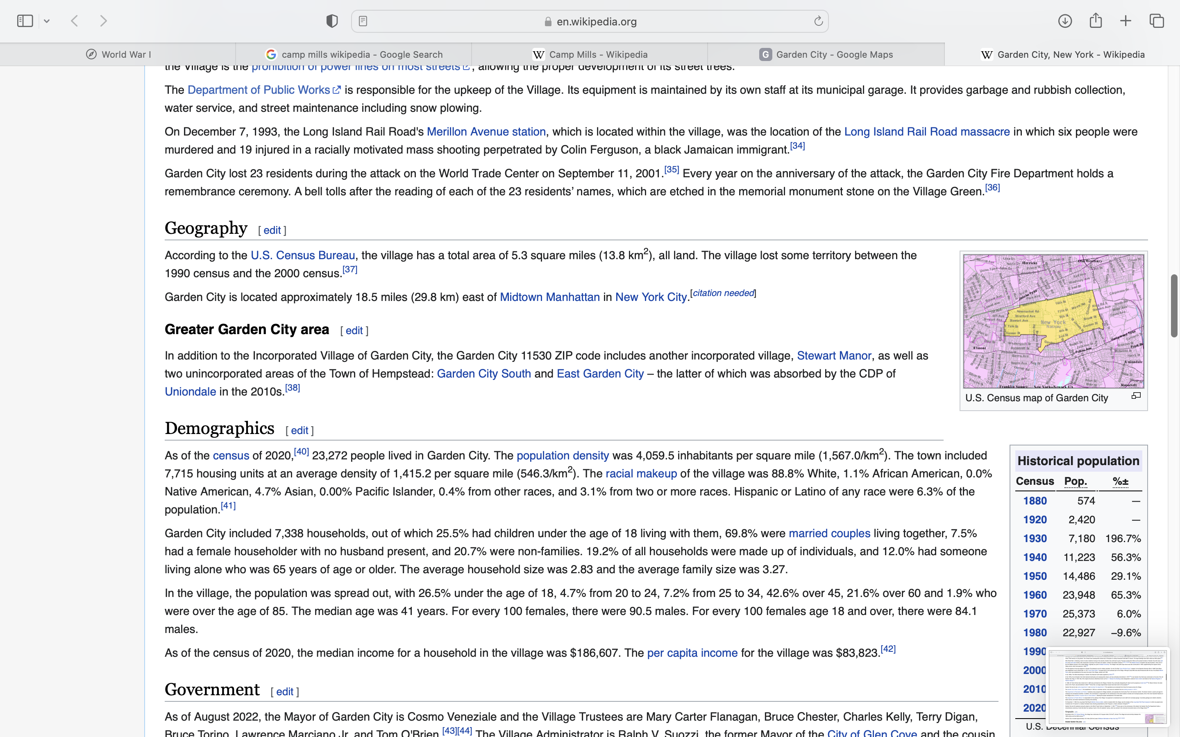Reload the Wikipedia page

818,21
